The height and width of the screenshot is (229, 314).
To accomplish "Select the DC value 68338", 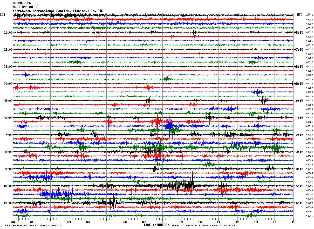I will [309, 199].
